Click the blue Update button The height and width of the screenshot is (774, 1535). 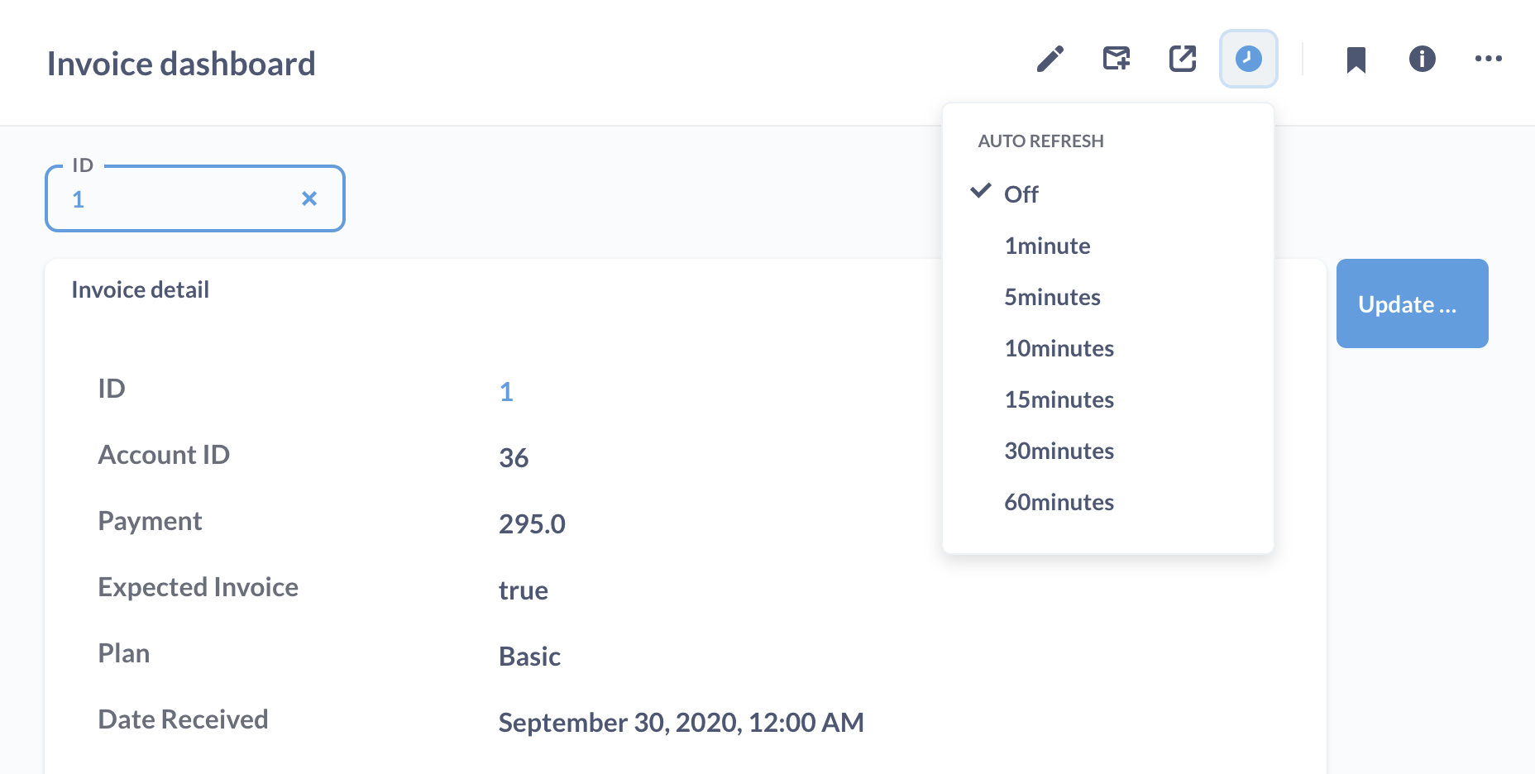pyautogui.click(x=1412, y=303)
